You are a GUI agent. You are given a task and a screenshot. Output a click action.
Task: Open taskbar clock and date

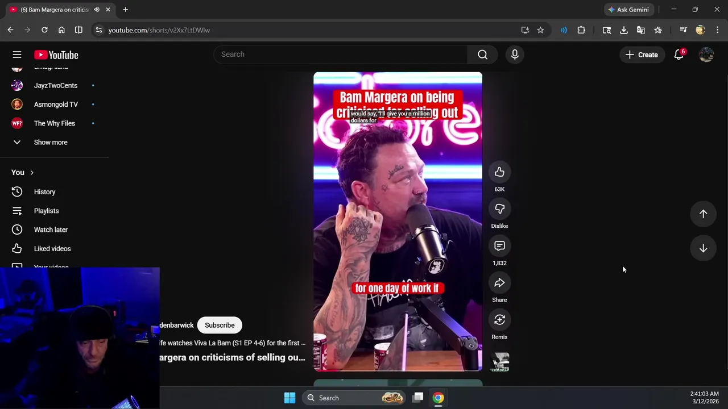705,398
